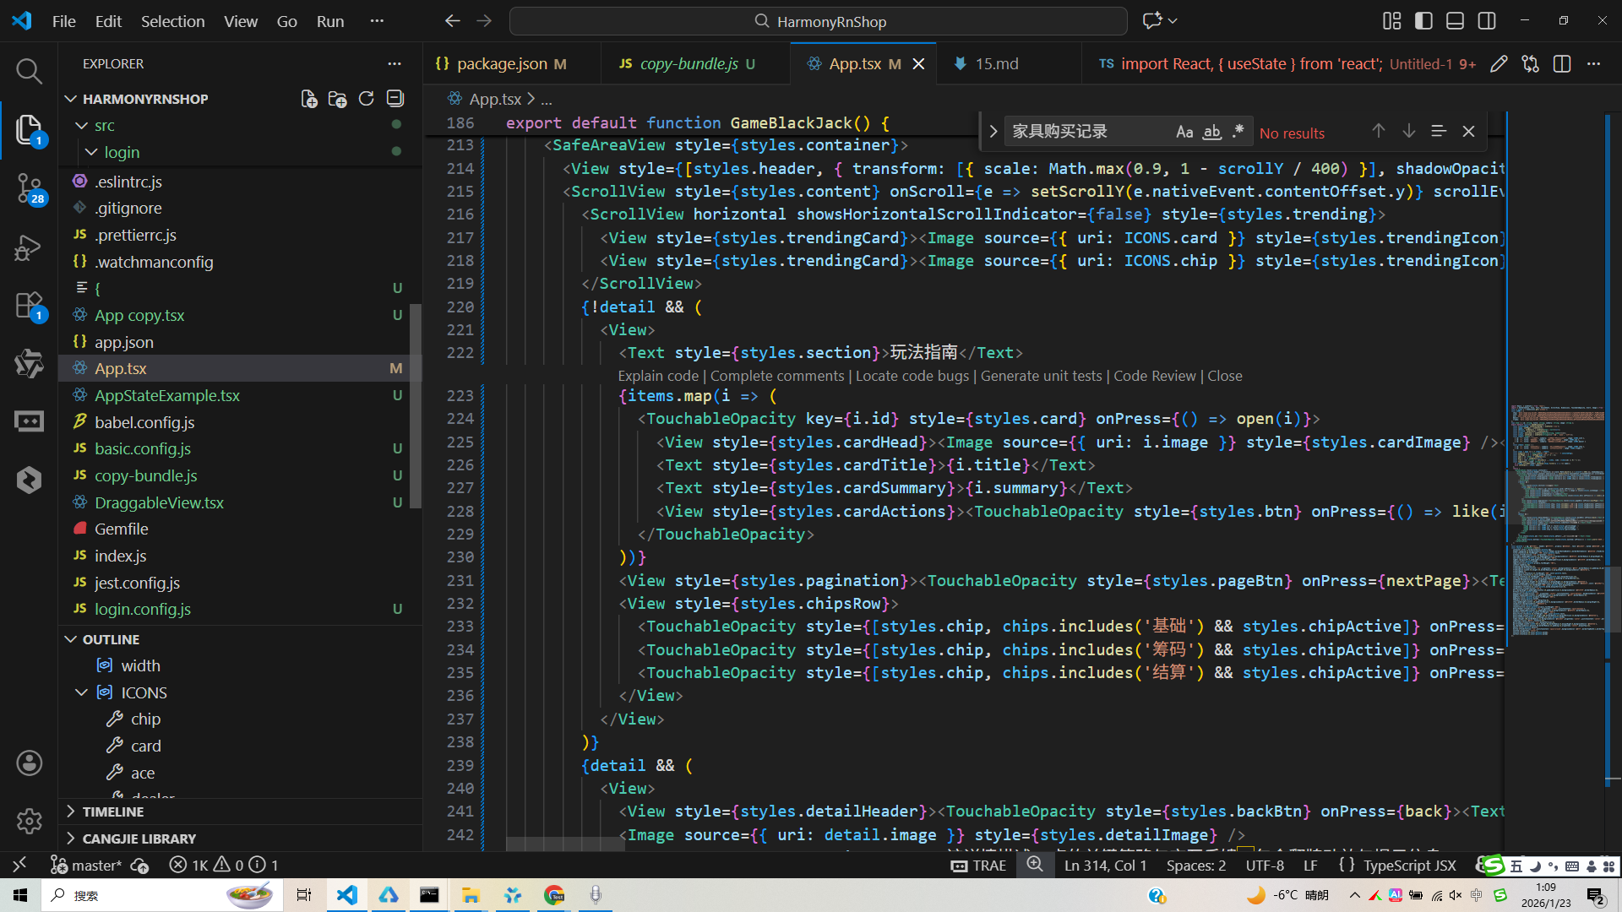
Task: Click New File icon in explorer header
Action: [309, 99]
